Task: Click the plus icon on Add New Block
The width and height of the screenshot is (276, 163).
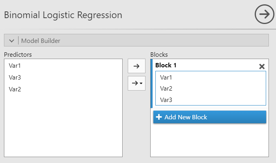Action: click(159, 117)
